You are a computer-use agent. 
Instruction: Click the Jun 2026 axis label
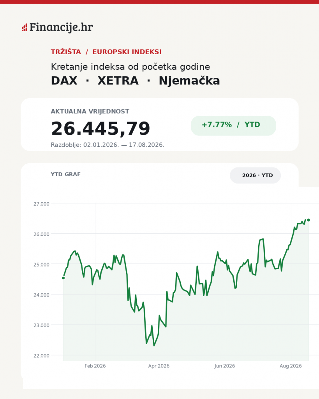click(225, 366)
